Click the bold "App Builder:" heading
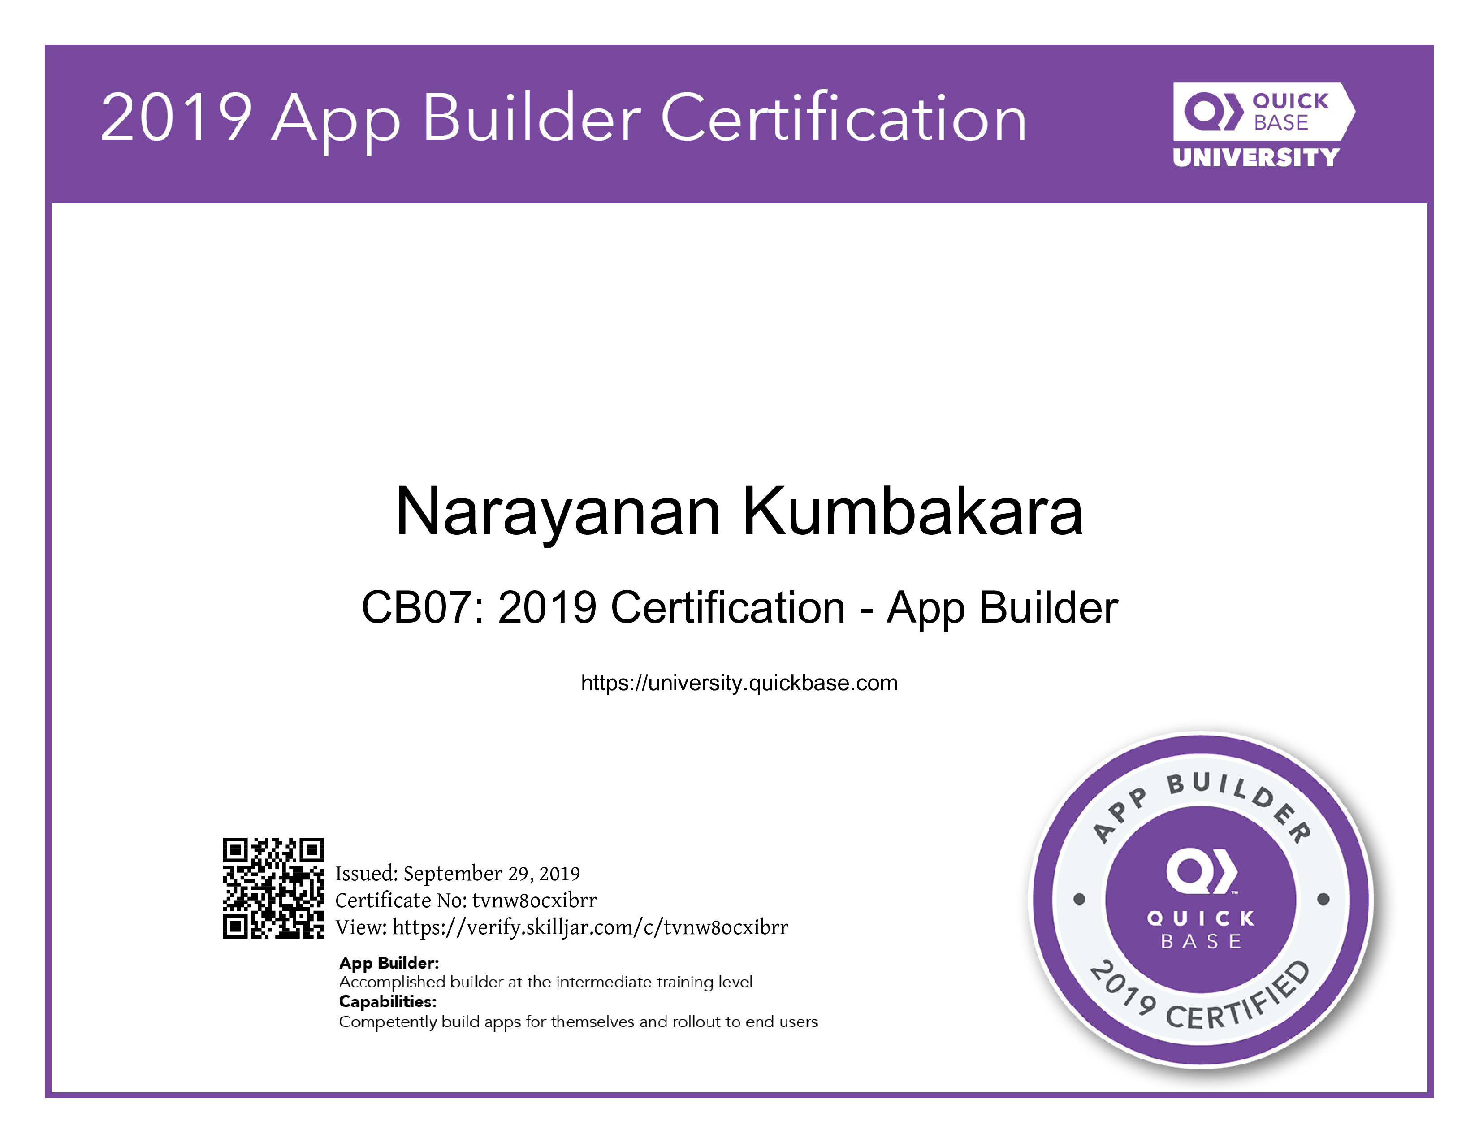1479x1143 pixels. click(x=389, y=963)
